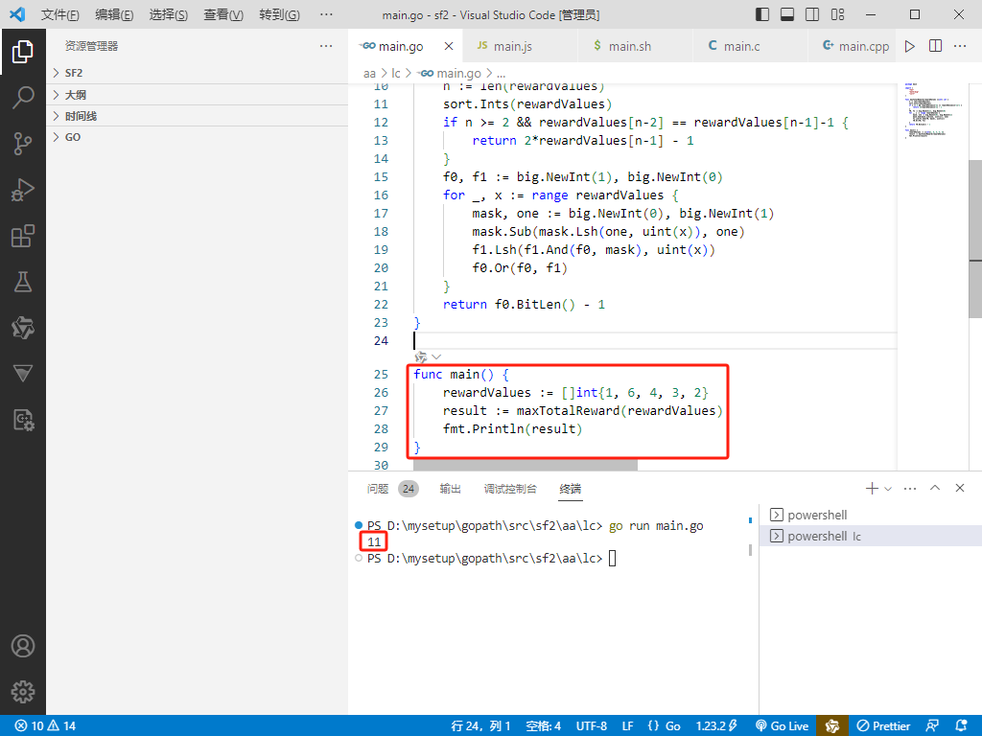Image resolution: width=982 pixels, height=736 pixels.
Task: Open notifications bell in status bar
Action: (x=961, y=726)
